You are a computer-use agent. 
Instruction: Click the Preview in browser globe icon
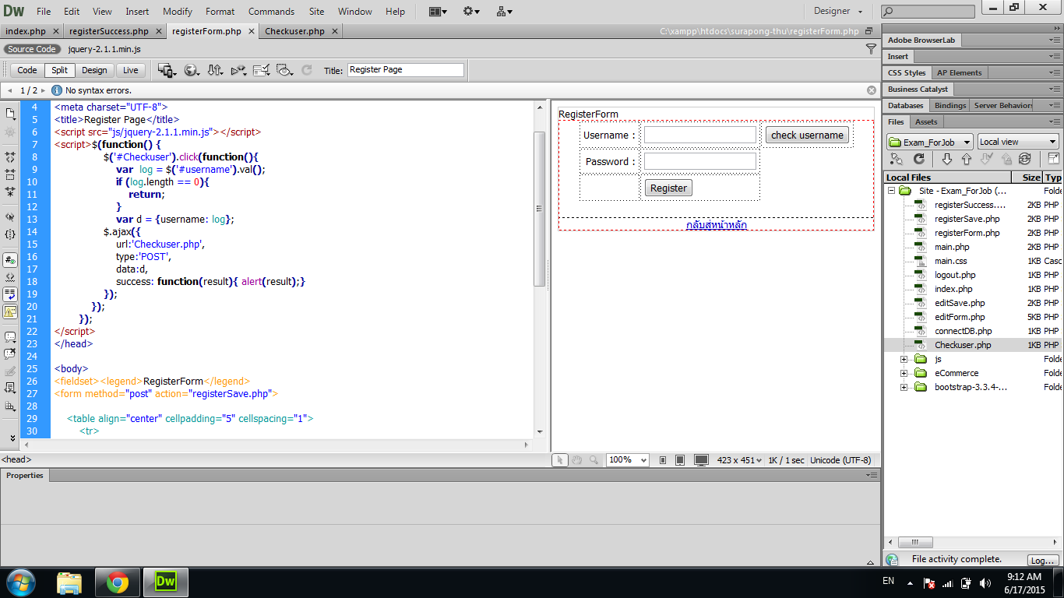pyautogui.click(x=191, y=70)
